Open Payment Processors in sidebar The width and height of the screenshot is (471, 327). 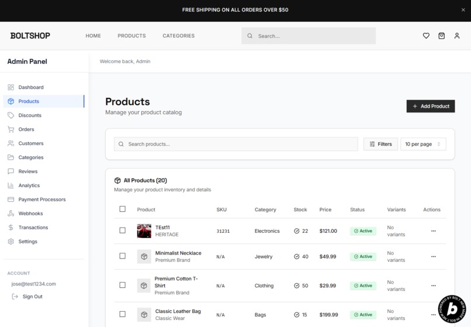44,199
